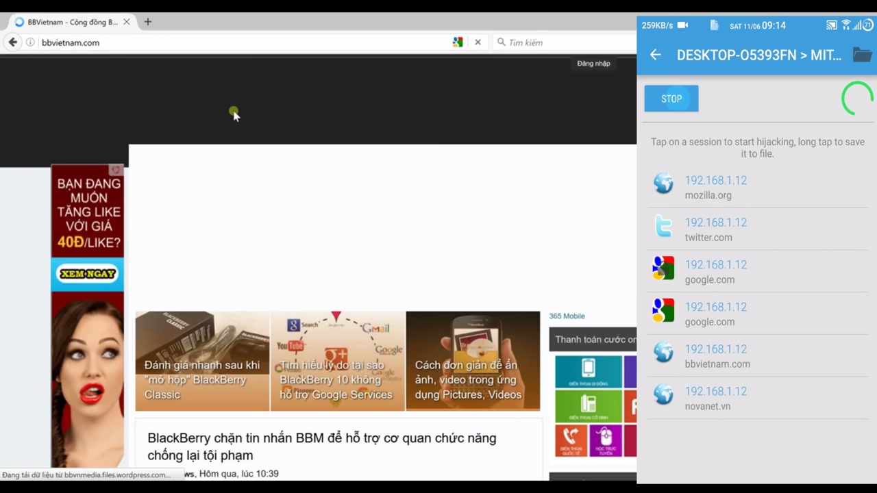Tap the Wi-Fi icon in the phone status bar
Viewport: 877px width, 493px height.
846,25
